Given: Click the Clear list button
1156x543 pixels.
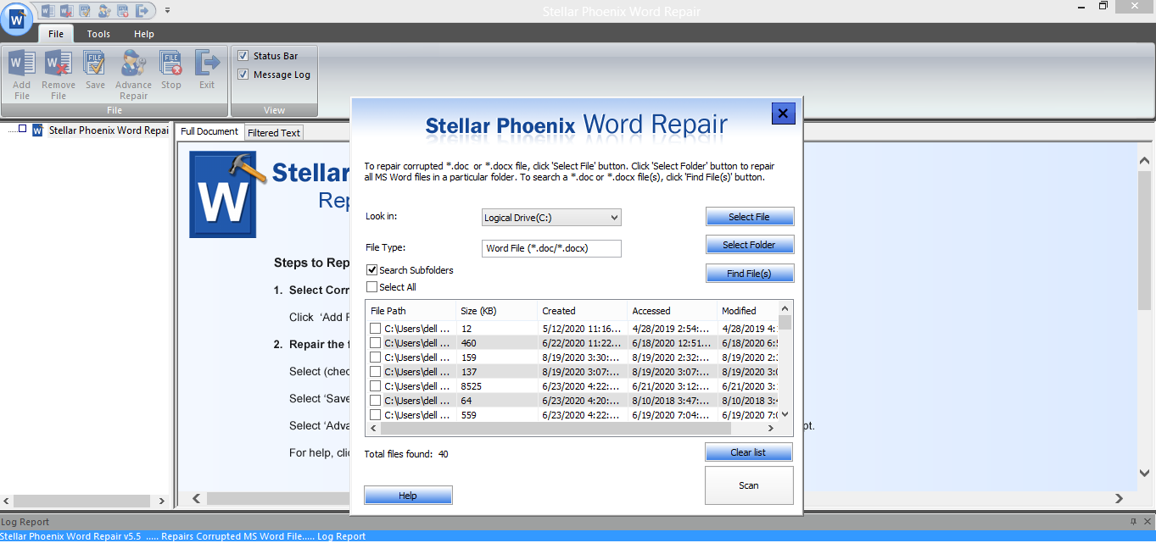Looking at the screenshot, I should tap(748, 452).
